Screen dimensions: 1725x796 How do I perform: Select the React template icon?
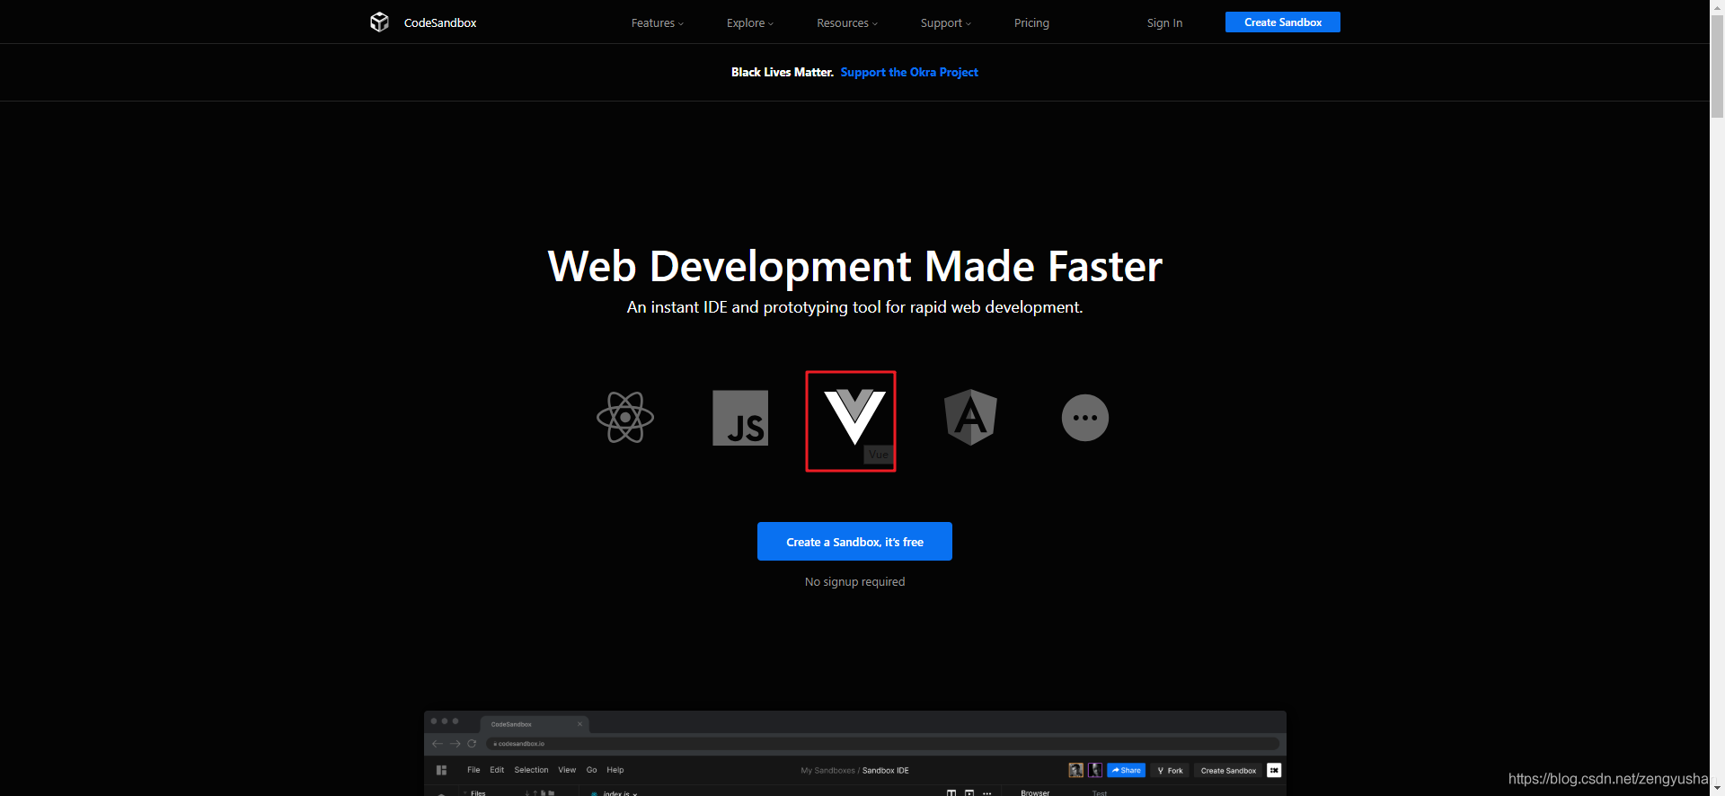(625, 417)
